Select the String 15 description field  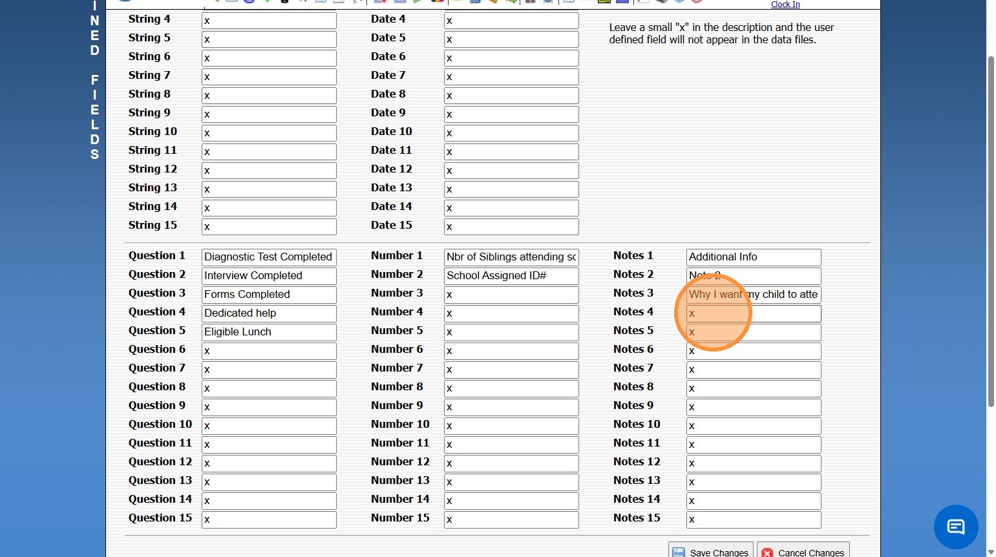click(x=269, y=227)
